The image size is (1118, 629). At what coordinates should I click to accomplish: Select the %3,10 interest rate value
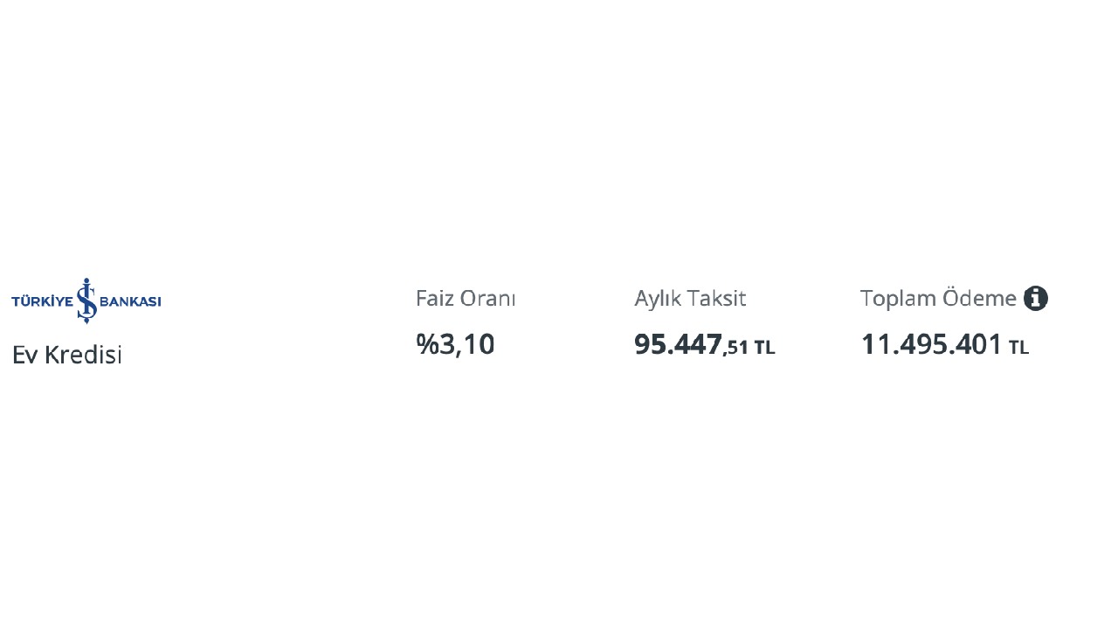(x=455, y=344)
